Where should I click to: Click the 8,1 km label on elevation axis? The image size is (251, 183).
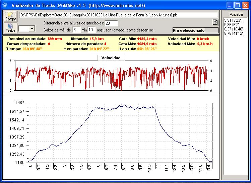pos(123,168)
